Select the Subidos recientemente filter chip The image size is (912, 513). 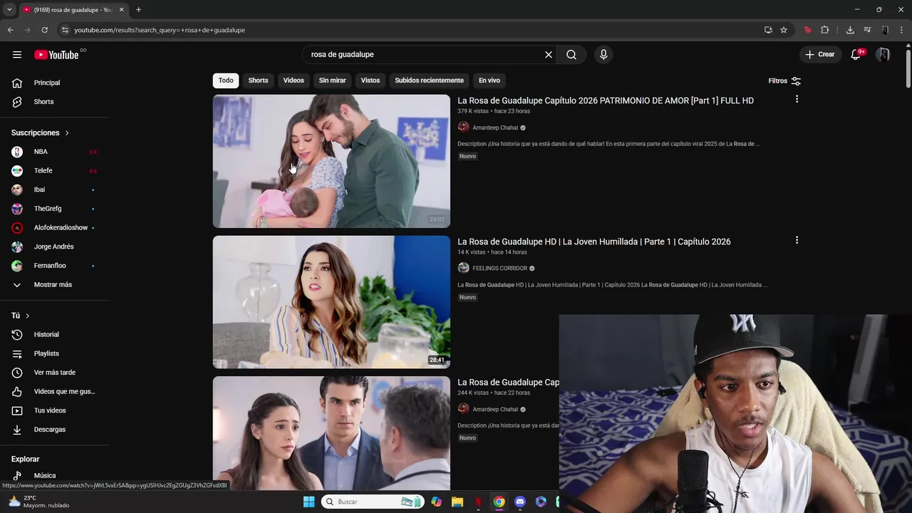tap(429, 81)
